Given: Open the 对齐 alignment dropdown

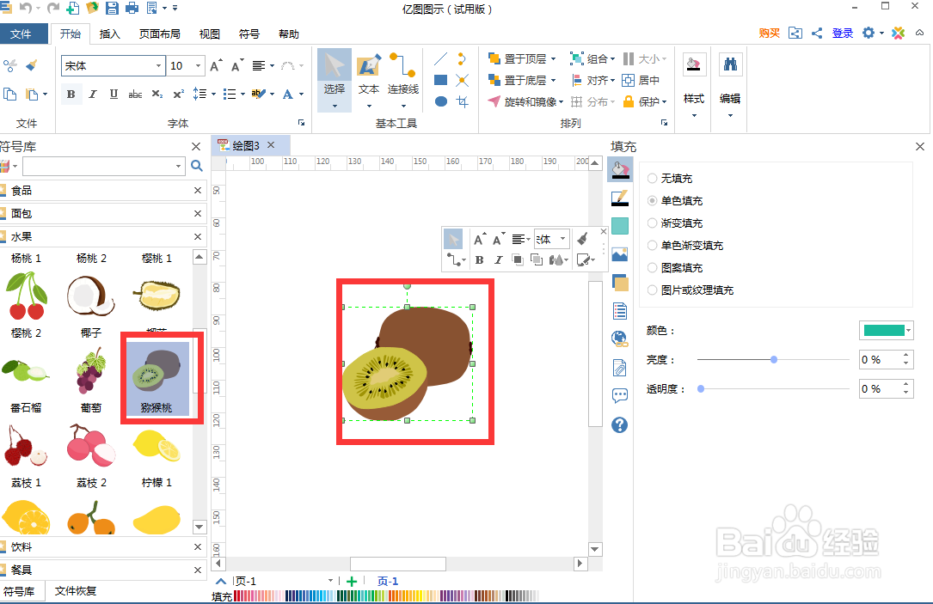Looking at the screenshot, I should pos(593,80).
